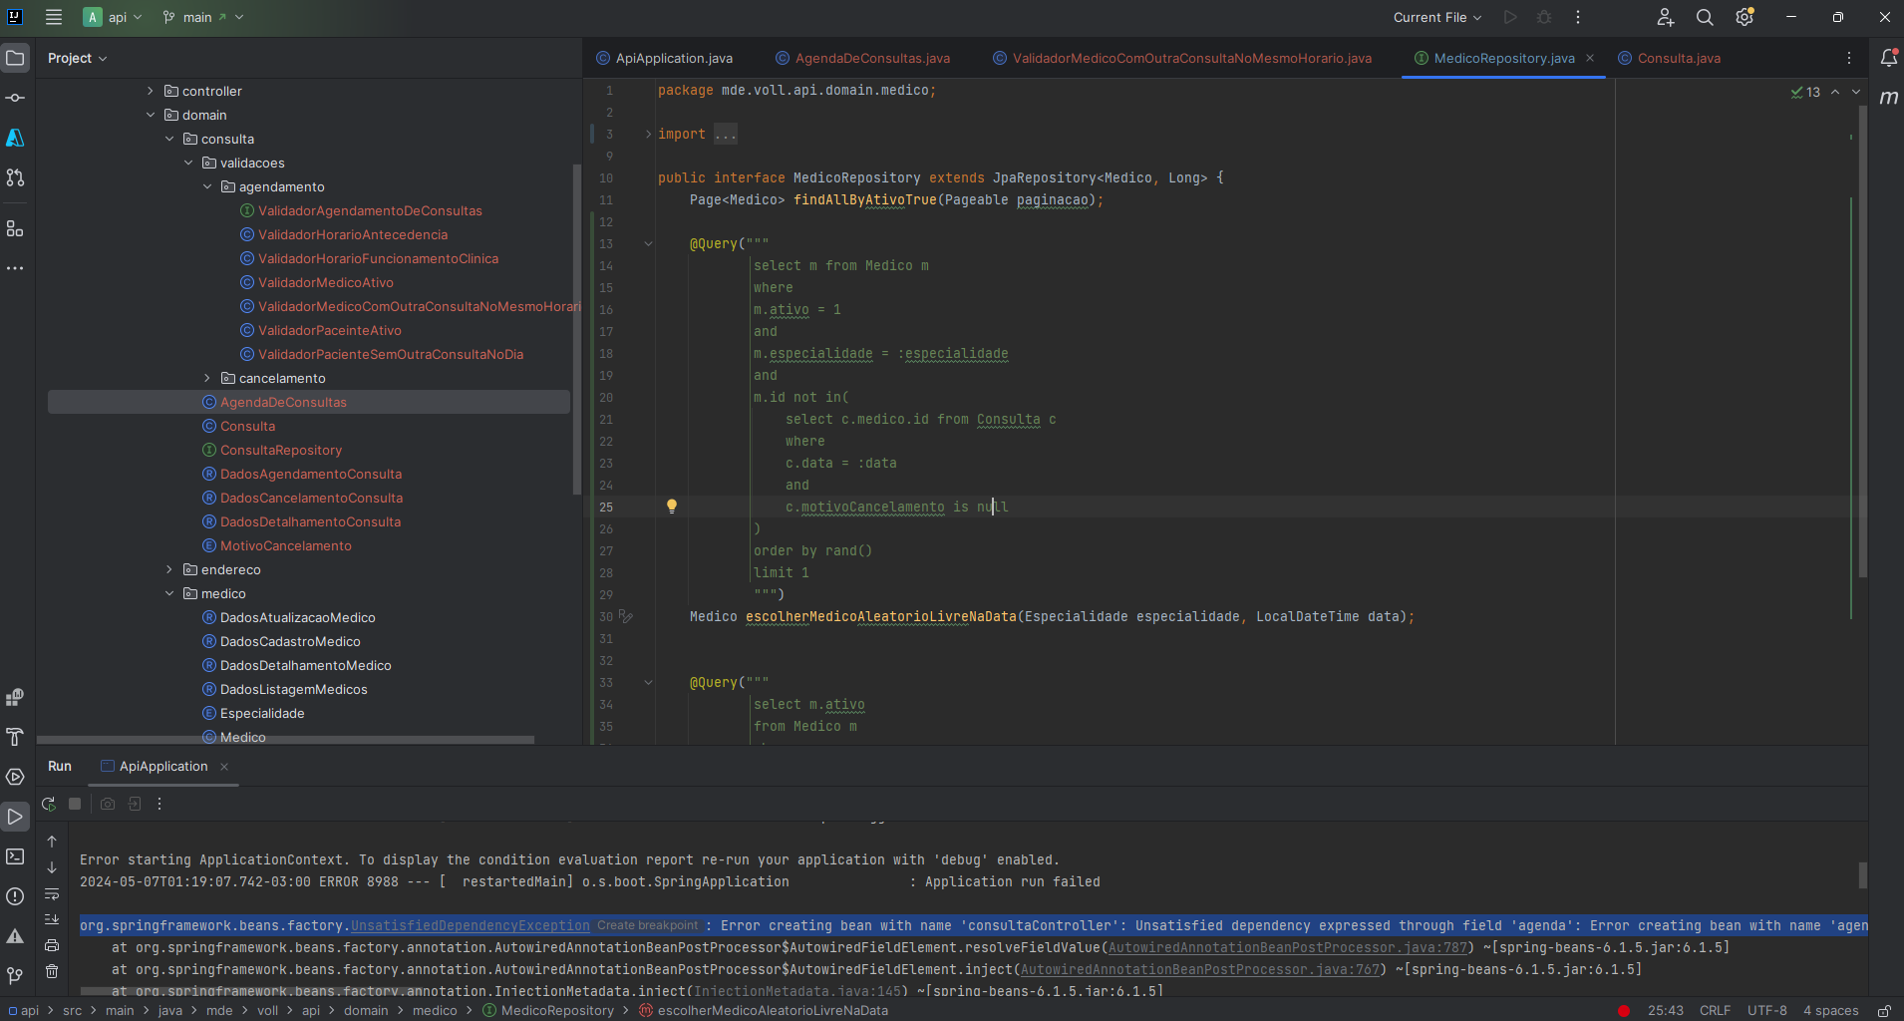Switch to ApiApplication.java tab
The image size is (1904, 1021).
(x=665, y=58)
